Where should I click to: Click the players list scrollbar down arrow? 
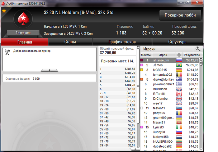(x=201, y=149)
